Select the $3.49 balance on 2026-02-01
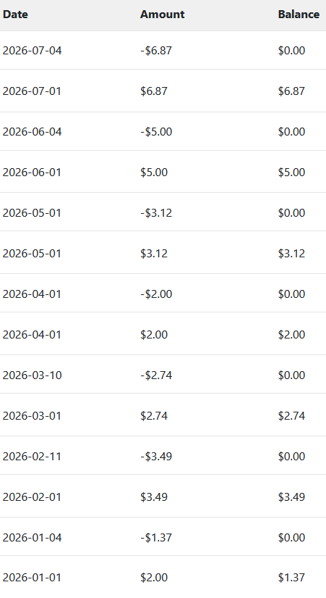Viewport: 326px width, 598px height. click(291, 497)
